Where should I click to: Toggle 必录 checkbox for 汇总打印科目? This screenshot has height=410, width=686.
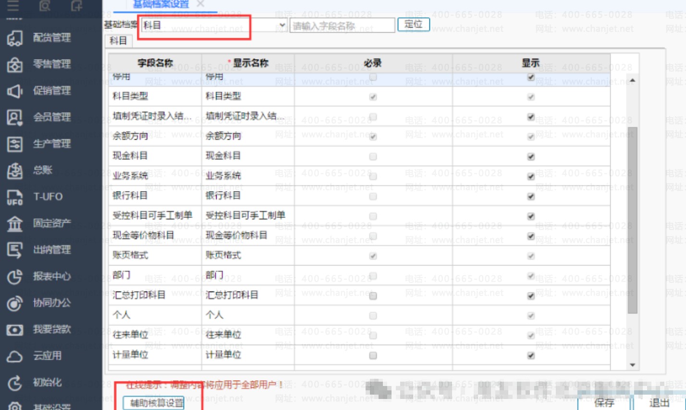click(373, 296)
